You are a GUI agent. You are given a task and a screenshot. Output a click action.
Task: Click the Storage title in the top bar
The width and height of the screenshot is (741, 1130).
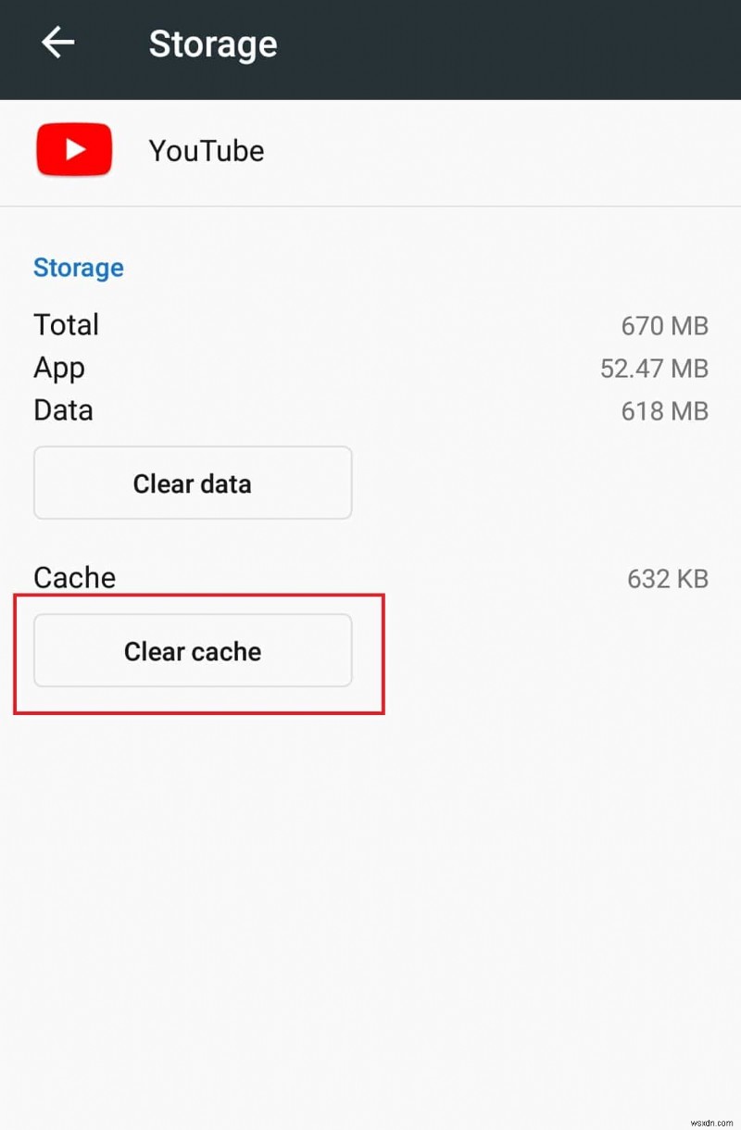212,44
